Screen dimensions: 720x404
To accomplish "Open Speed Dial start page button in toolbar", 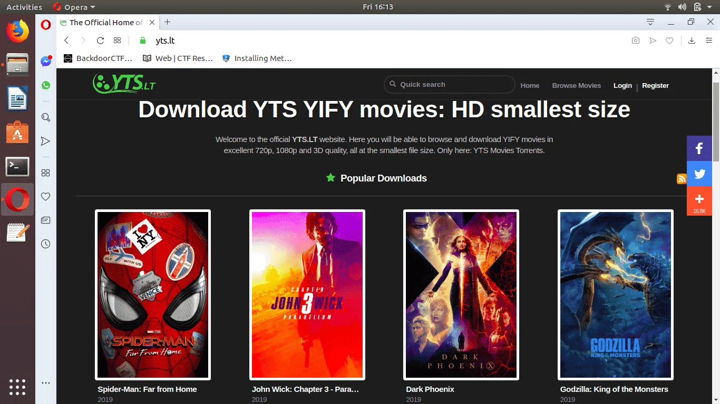I will tap(117, 41).
